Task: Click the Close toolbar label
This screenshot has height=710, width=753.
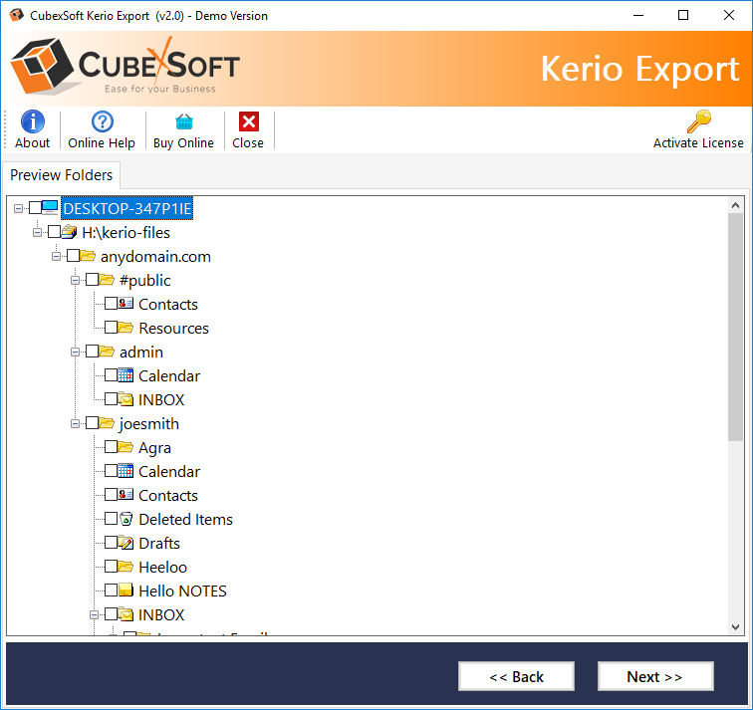Action: (x=248, y=143)
